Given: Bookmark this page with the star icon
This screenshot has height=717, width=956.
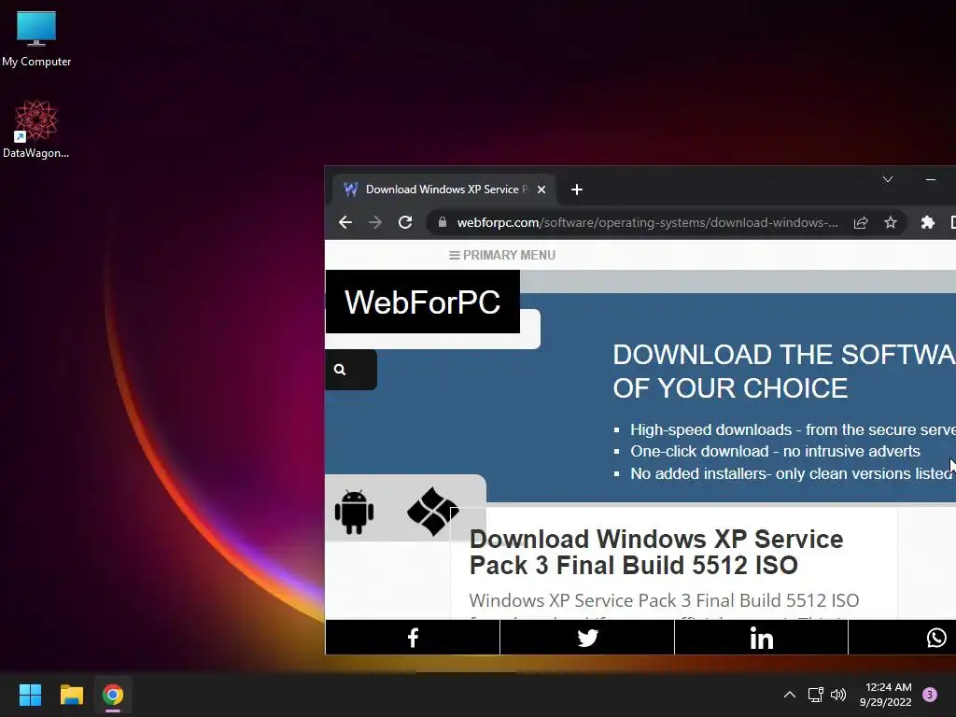Looking at the screenshot, I should 891,222.
